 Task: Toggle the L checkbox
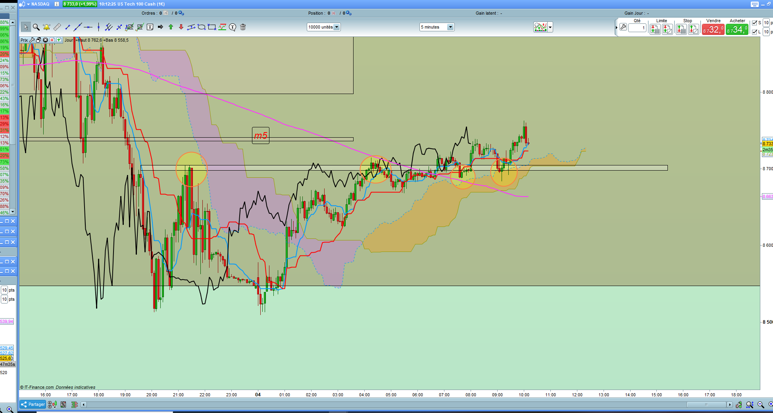point(755,32)
